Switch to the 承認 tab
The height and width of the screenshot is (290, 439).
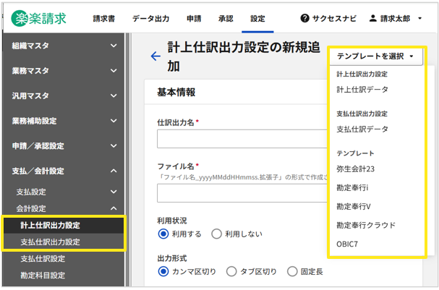click(226, 18)
